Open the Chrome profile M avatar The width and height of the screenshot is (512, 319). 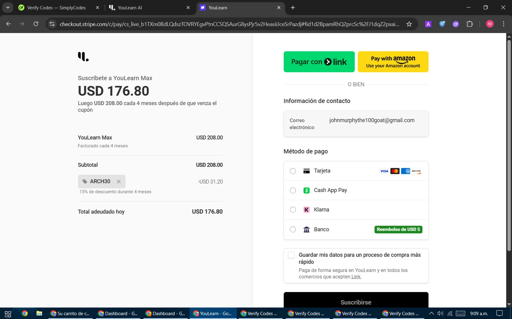tap(490, 24)
